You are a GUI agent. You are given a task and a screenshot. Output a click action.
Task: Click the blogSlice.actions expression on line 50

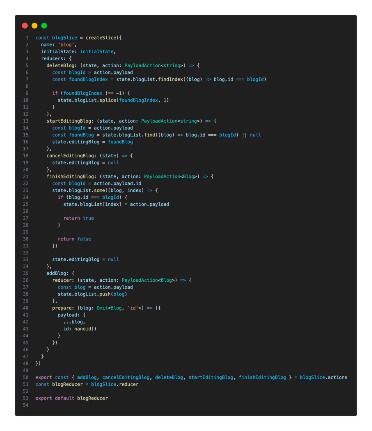[323, 377]
